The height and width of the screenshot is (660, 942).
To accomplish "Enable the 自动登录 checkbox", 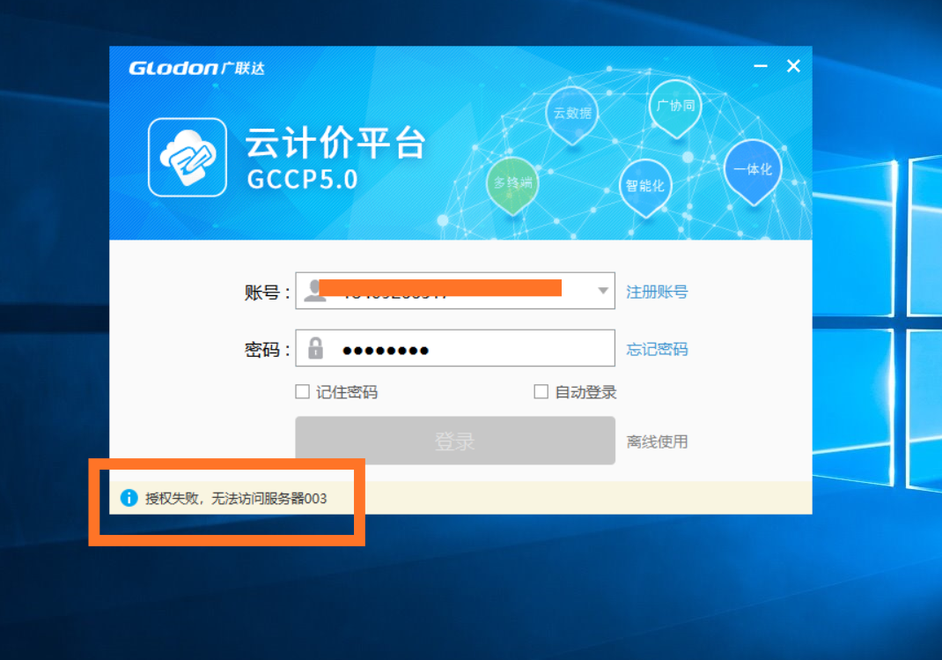I will tap(541, 392).
